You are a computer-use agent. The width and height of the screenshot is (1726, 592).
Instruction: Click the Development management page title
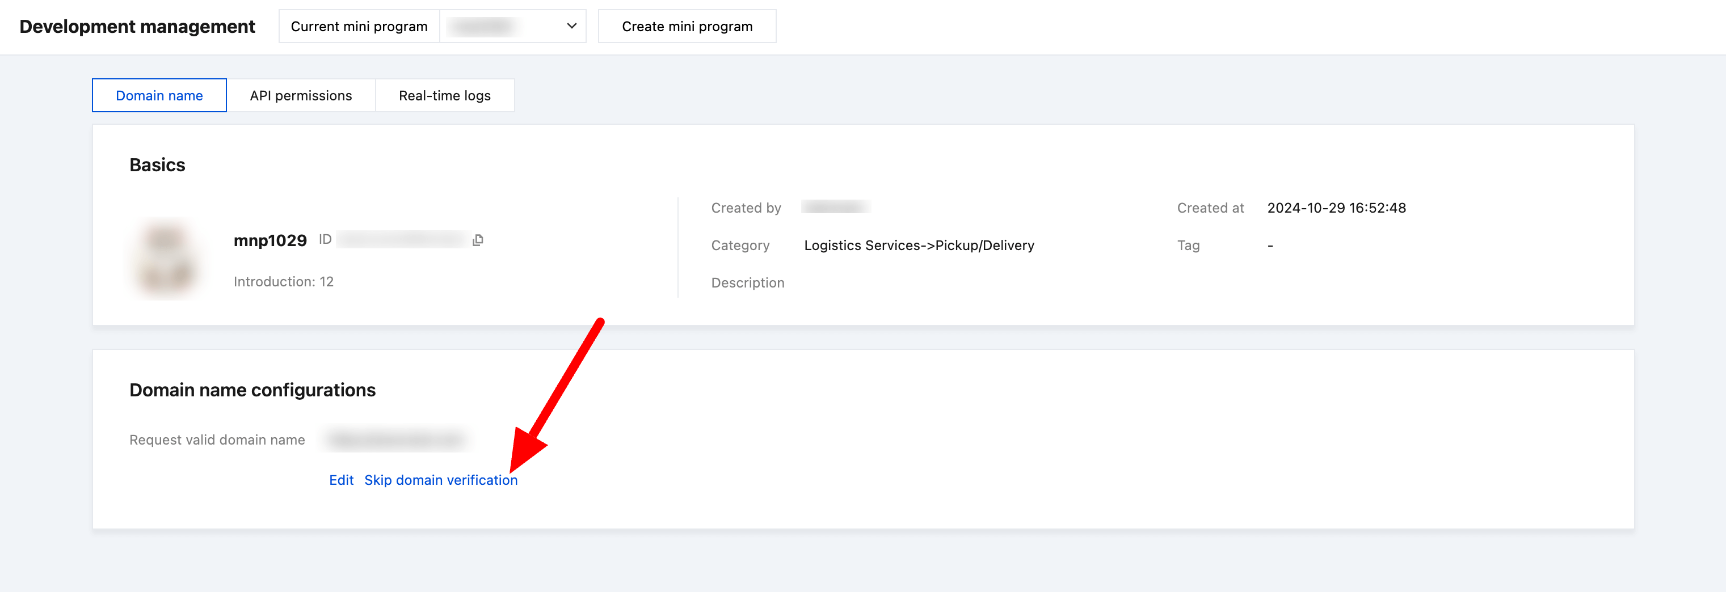point(137,26)
